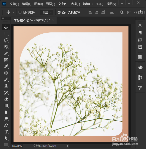Open the 编辑(E) menu
146x149 pixels.
click(x=27, y=4)
